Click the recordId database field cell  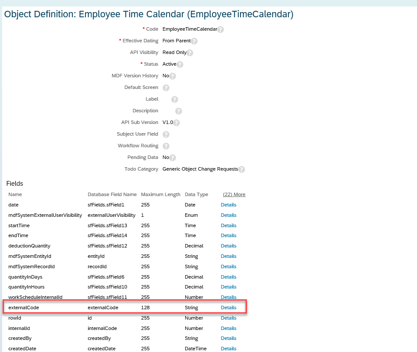point(97,266)
